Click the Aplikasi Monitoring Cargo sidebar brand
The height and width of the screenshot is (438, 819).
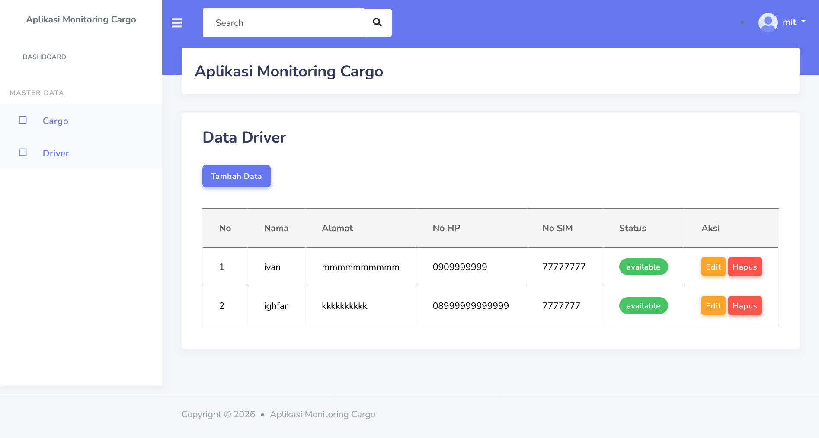81,19
